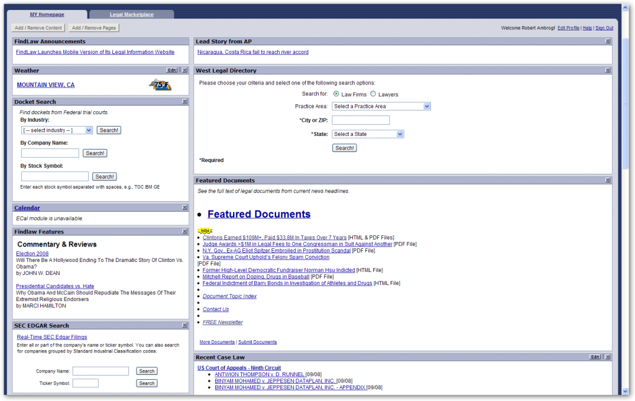Click the Edit icon on Weather module
This screenshot has height=401, width=635.
(x=172, y=71)
